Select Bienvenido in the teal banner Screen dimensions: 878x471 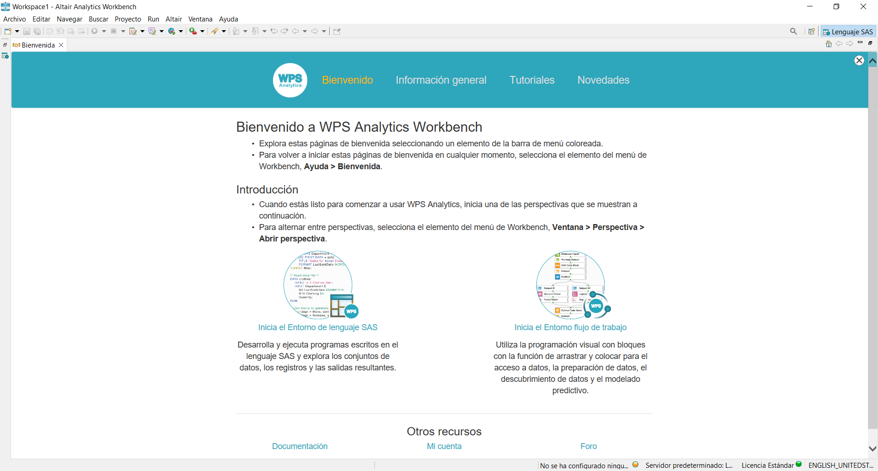click(348, 80)
